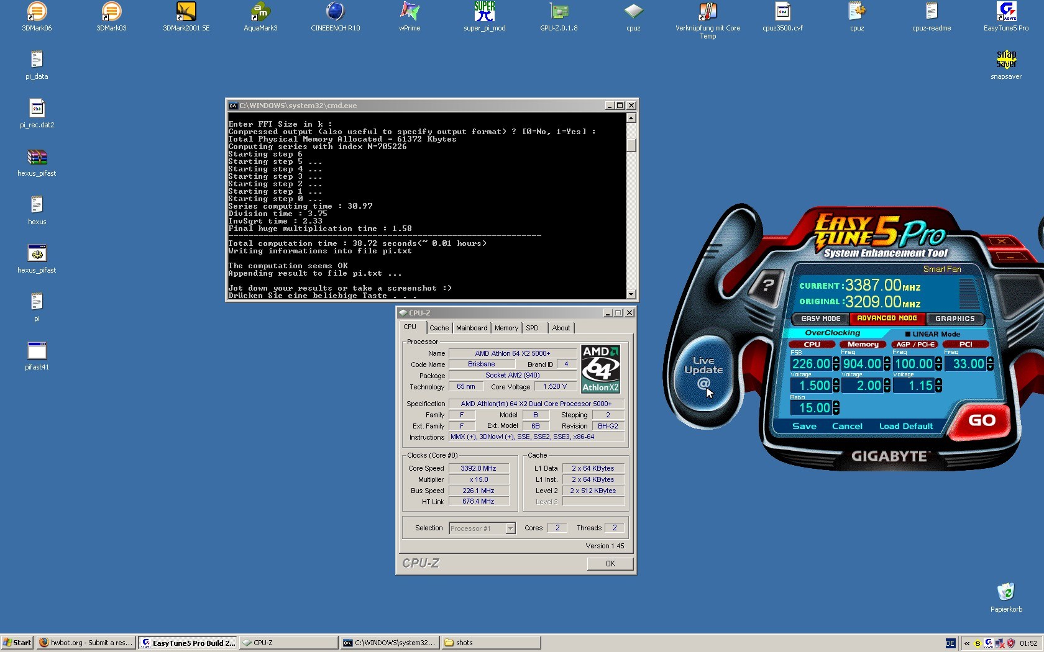Click Save in EasyTune
The image size is (1044, 652).
(x=804, y=426)
